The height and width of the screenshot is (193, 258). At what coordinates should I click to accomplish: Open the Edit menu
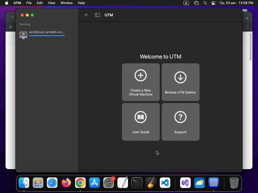pos(40,3)
